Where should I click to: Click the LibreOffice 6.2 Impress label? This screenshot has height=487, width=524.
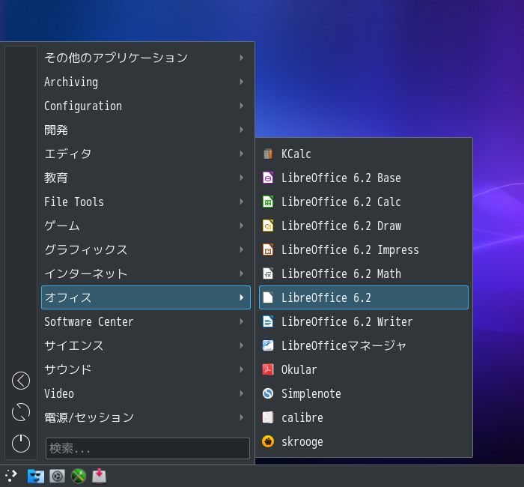tap(350, 249)
